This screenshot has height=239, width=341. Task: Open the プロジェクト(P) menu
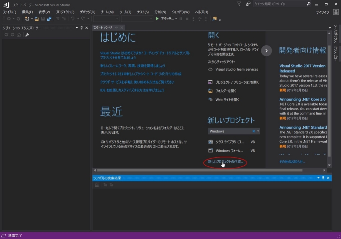[65, 12]
